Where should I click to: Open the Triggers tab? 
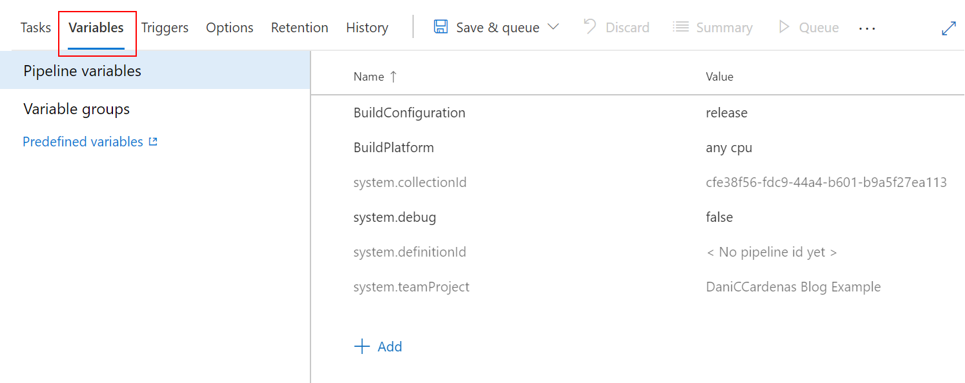click(x=165, y=28)
